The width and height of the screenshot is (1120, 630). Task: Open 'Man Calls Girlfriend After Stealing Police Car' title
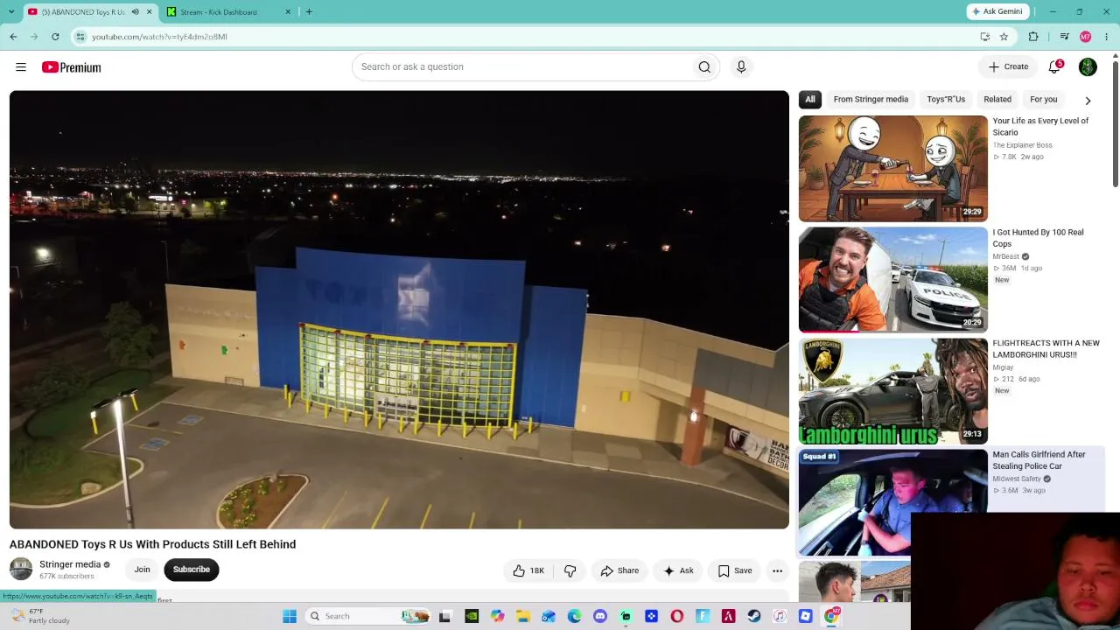coord(1039,460)
